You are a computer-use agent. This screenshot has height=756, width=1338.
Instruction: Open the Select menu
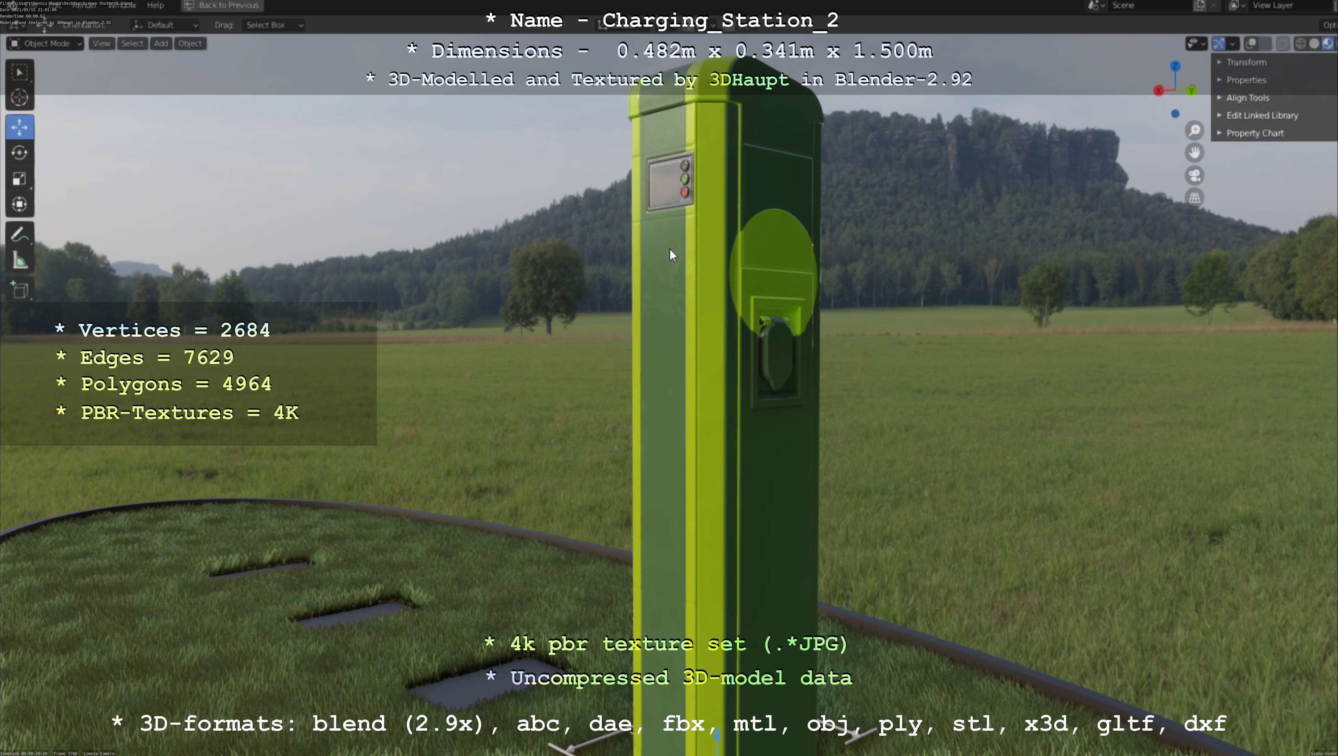pyautogui.click(x=132, y=44)
